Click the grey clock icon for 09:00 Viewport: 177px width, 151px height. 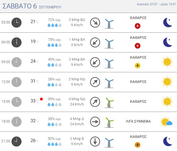[x=16, y=62]
